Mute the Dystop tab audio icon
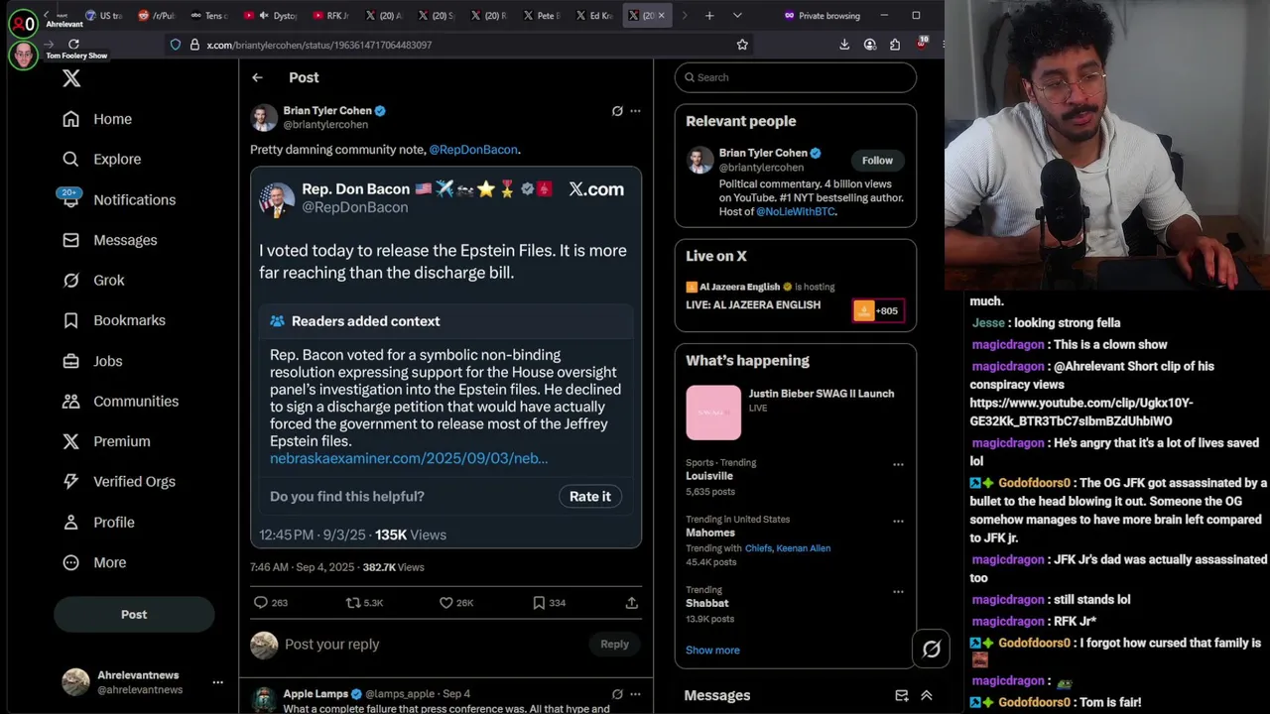The image size is (1270, 714). pyautogui.click(x=263, y=16)
